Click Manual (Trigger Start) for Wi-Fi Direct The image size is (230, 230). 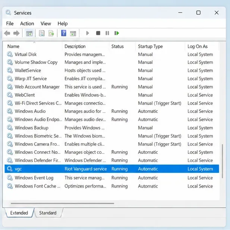160,103
